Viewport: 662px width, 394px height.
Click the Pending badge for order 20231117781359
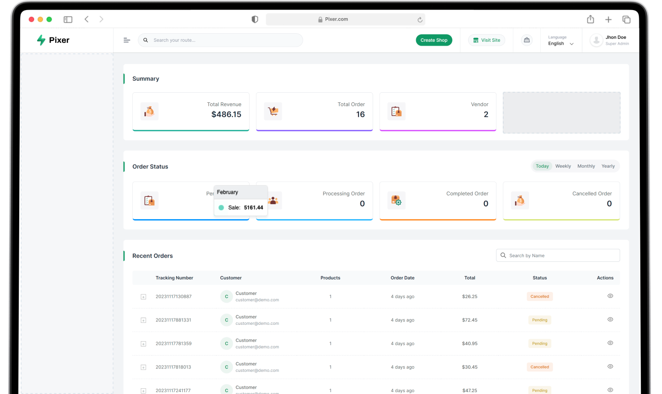540,344
